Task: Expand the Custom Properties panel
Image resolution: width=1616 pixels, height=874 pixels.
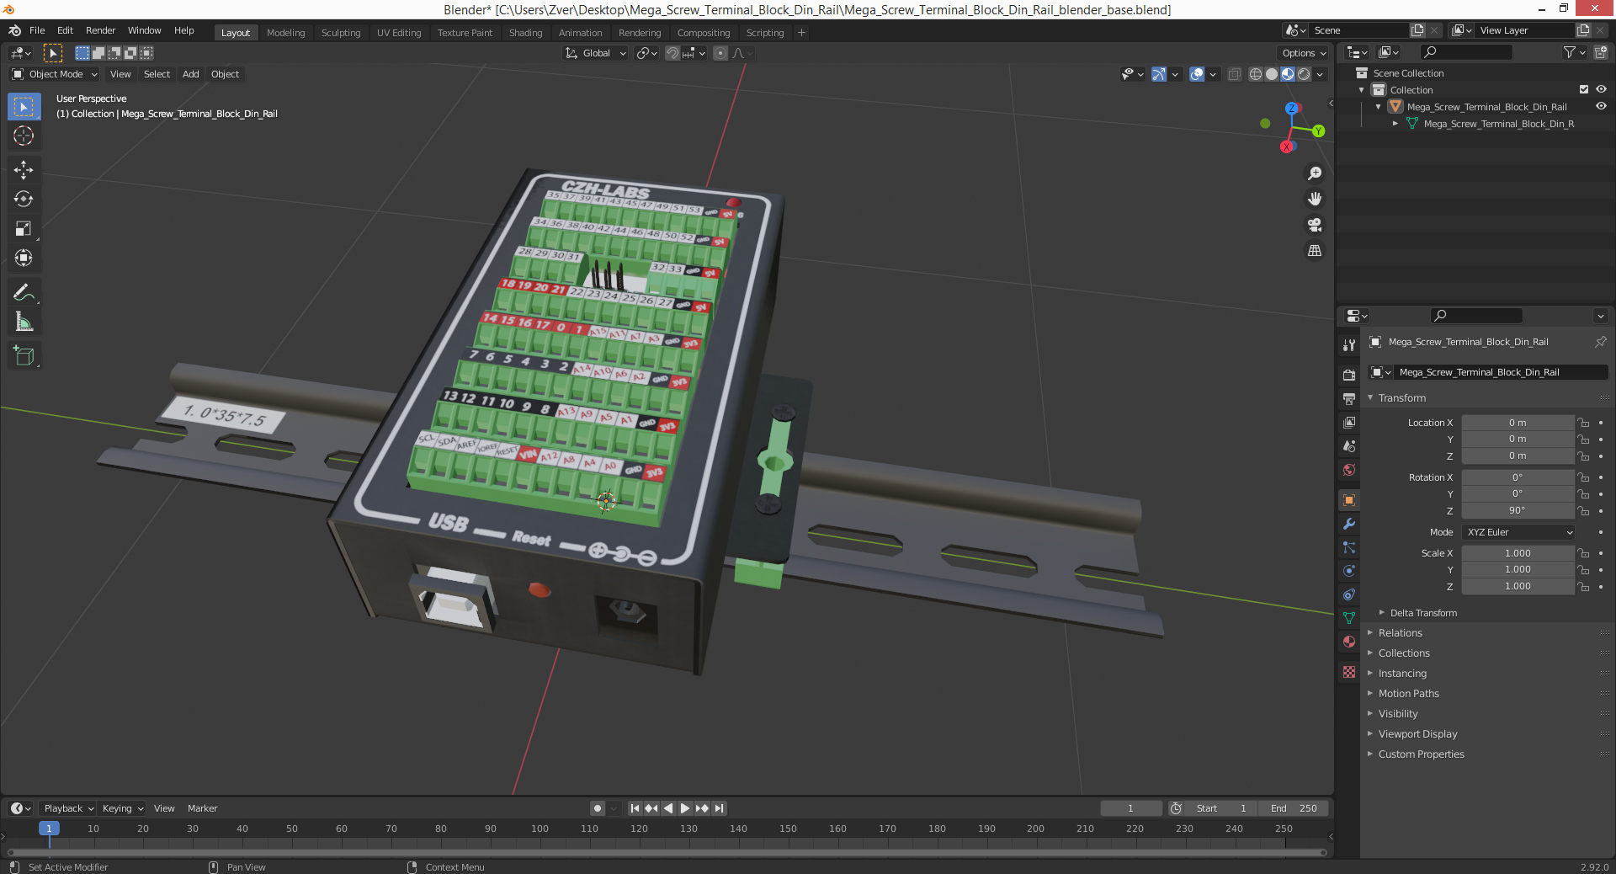Action: point(1421,754)
